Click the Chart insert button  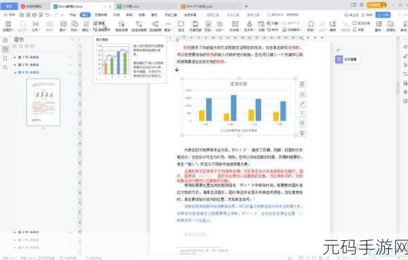click(x=99, y=23)
